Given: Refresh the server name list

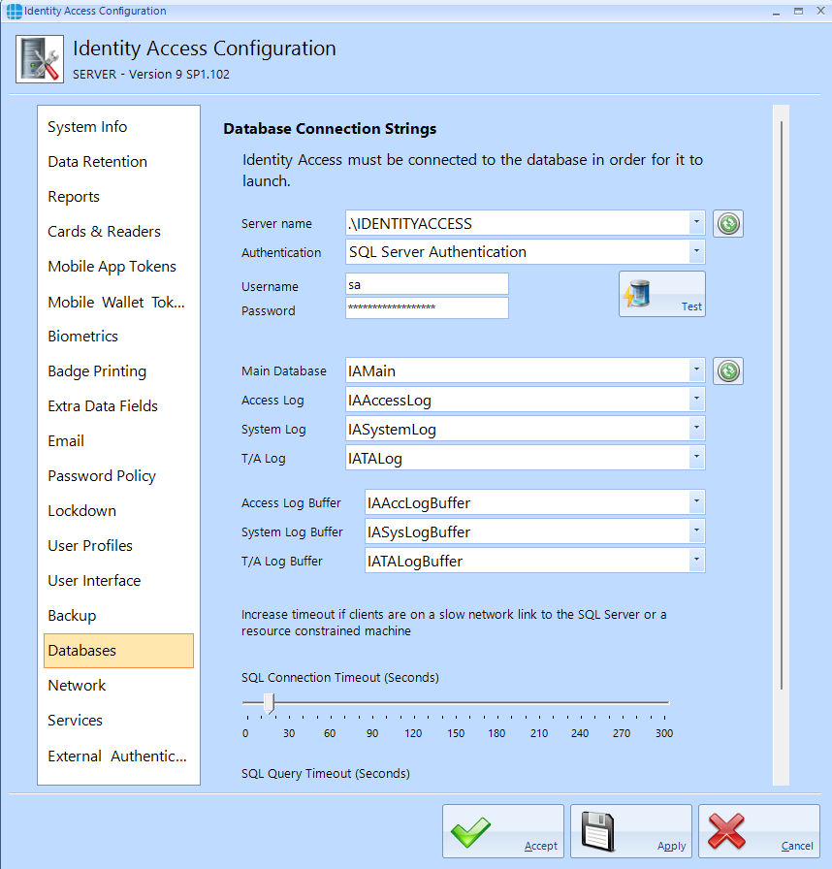Looking at the screenshot, I should [x=728, y=224].
